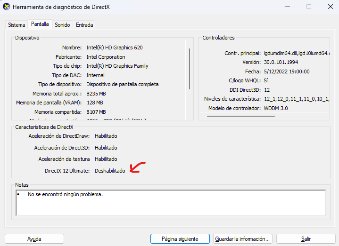The height and width of the screenshot is (246, 339).
Task: Click the Modelo de controlador label
Action: pos(235,108)
